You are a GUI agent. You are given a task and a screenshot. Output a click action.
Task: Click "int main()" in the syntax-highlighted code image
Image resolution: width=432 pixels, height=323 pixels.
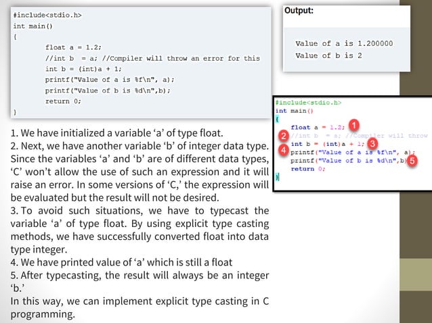[295, 111]
